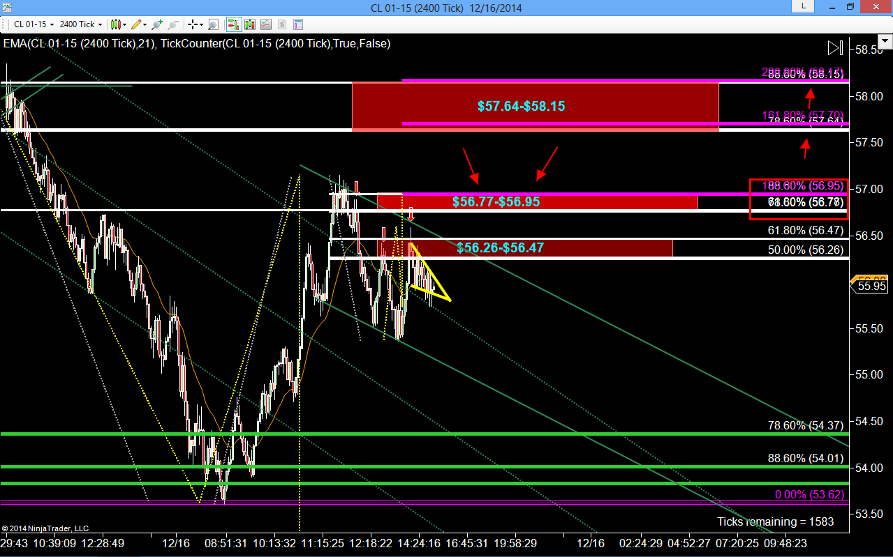
Task: Select the $56.77-$56.95 red zone label
Action: tap(496, 202)
